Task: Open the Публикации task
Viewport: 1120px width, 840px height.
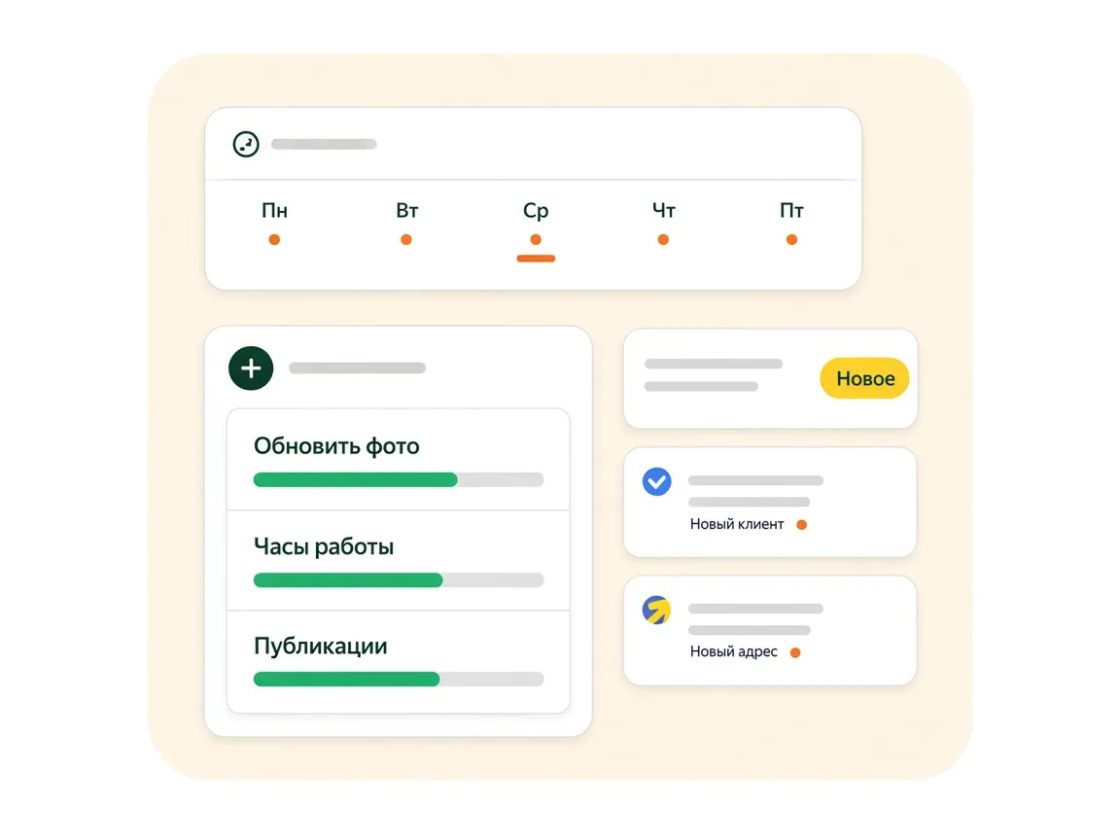Action: click(398, 661)
